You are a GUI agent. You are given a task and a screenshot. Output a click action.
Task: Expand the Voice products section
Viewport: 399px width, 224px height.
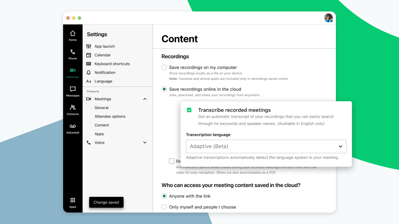(x=145, y=143)
